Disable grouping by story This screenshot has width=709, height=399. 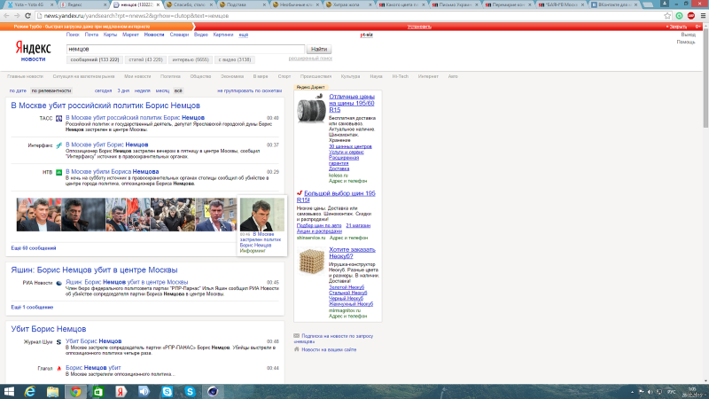(251, 90)
